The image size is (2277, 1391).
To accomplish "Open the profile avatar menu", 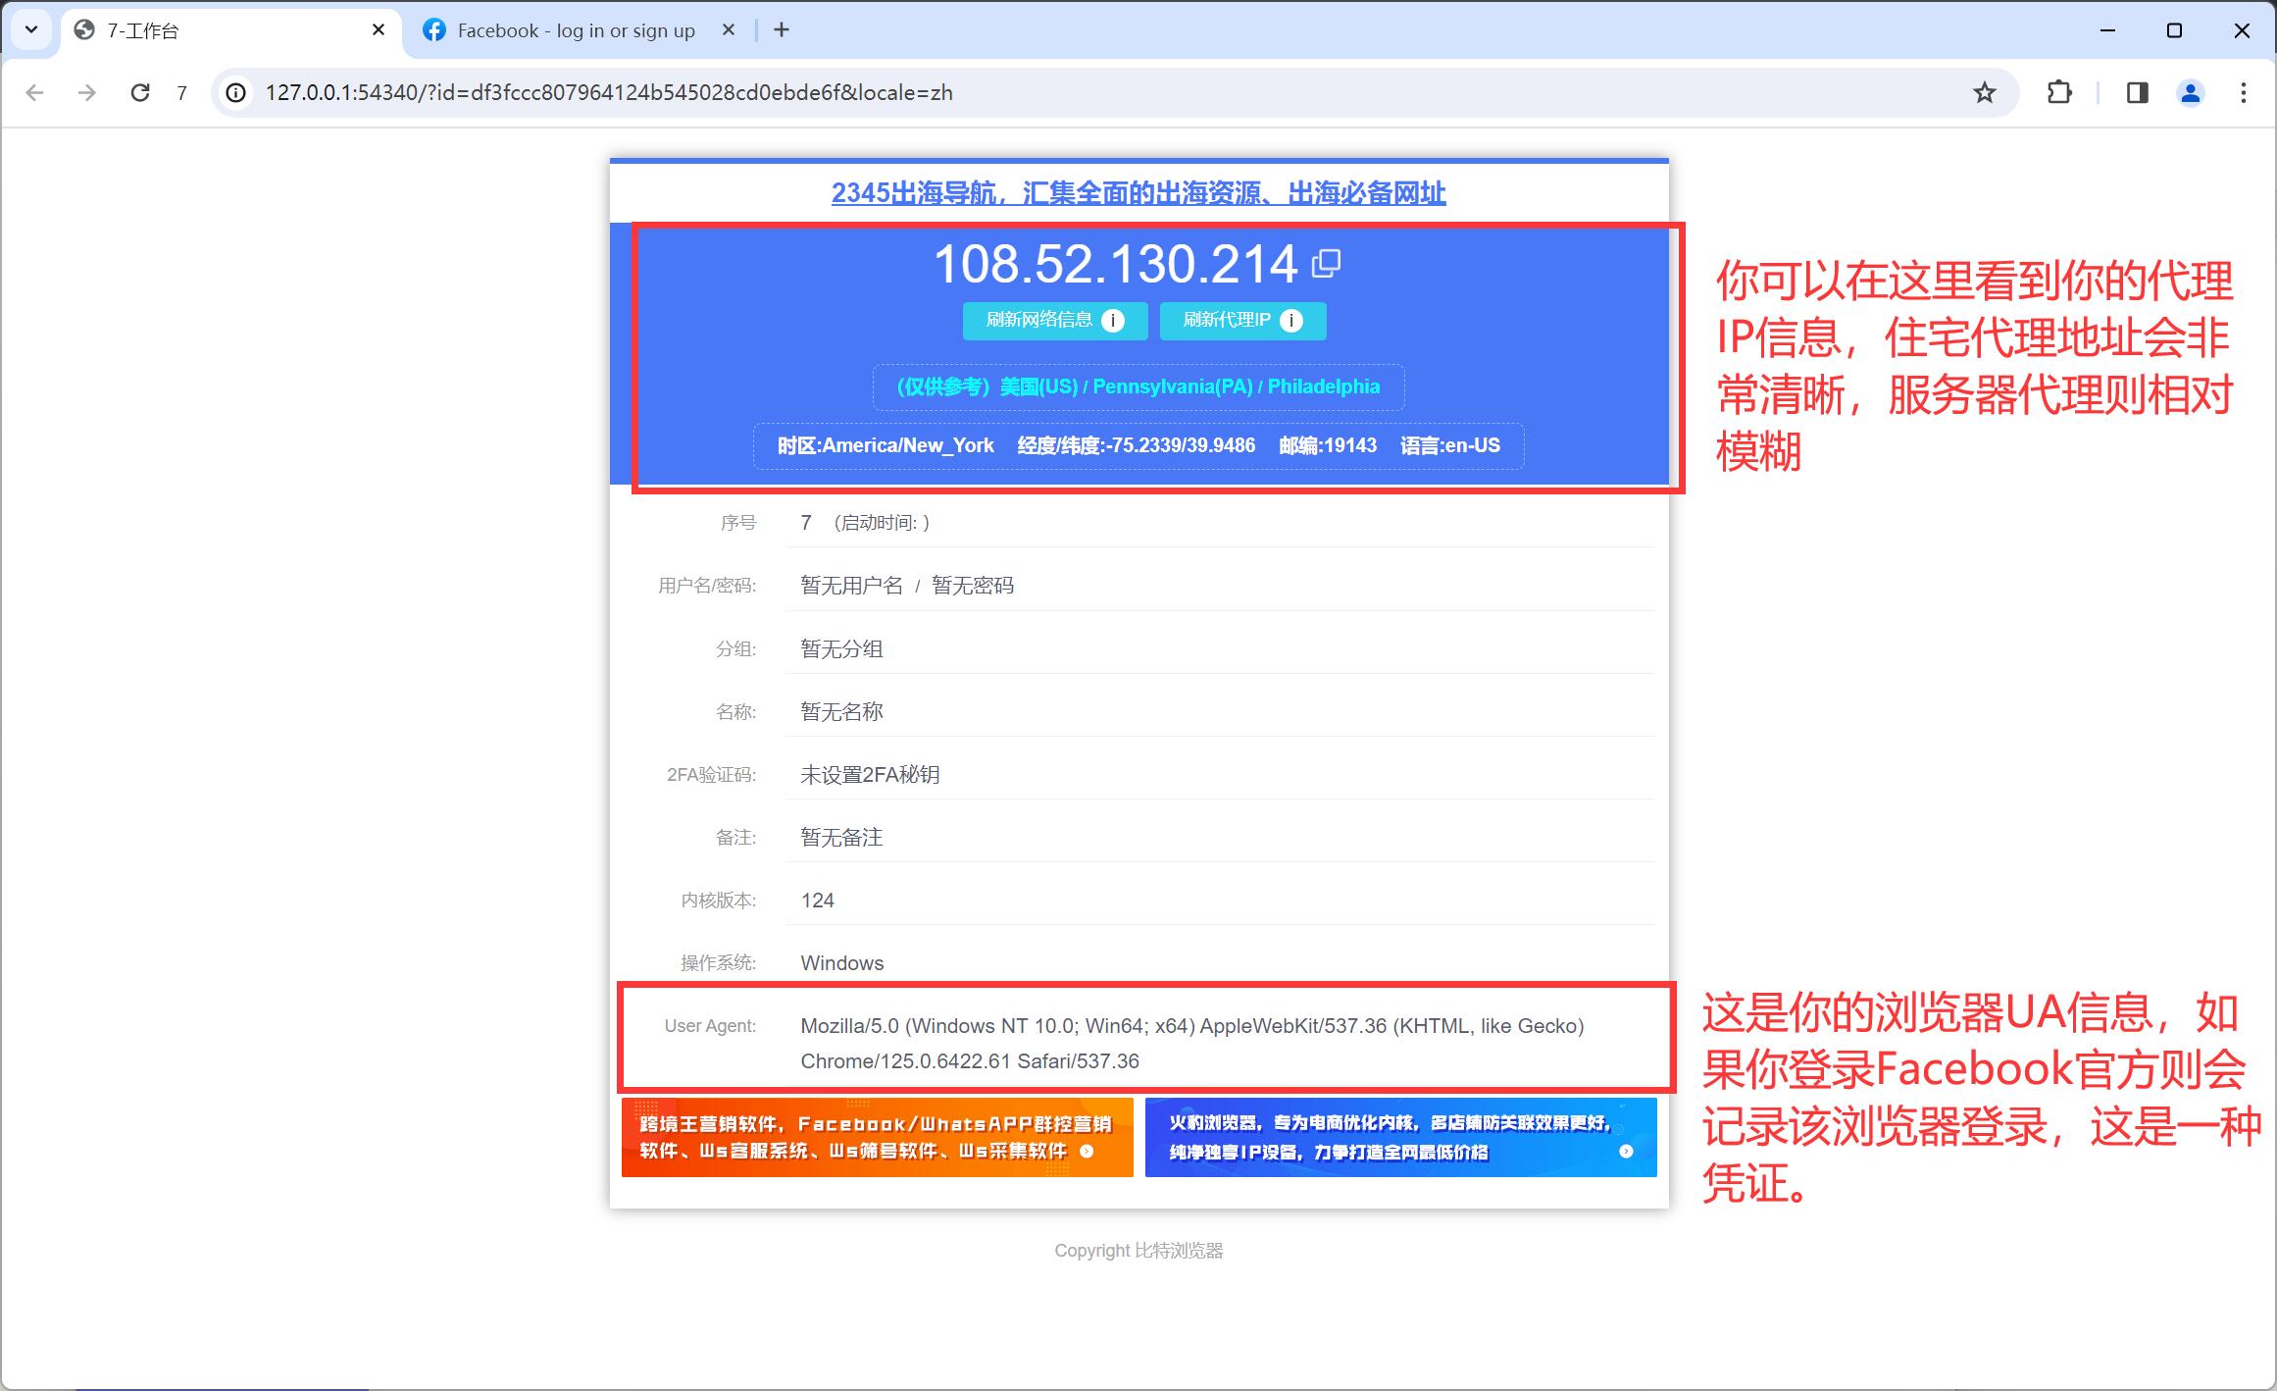I will pyautogui.click(x=2191, y=92).
